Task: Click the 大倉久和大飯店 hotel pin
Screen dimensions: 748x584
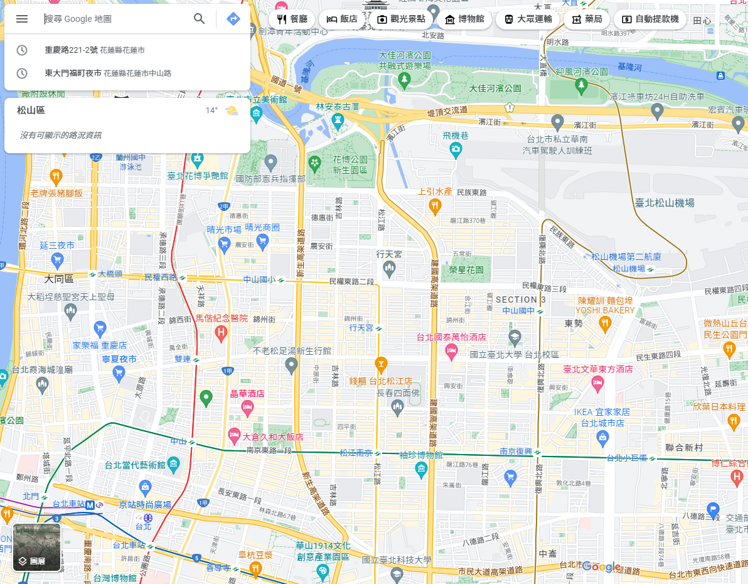Action: tap(233, 435)
